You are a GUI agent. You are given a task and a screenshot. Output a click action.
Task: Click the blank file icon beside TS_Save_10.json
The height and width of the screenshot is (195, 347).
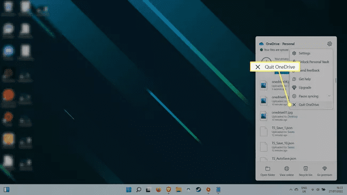(x=264, y=147)
